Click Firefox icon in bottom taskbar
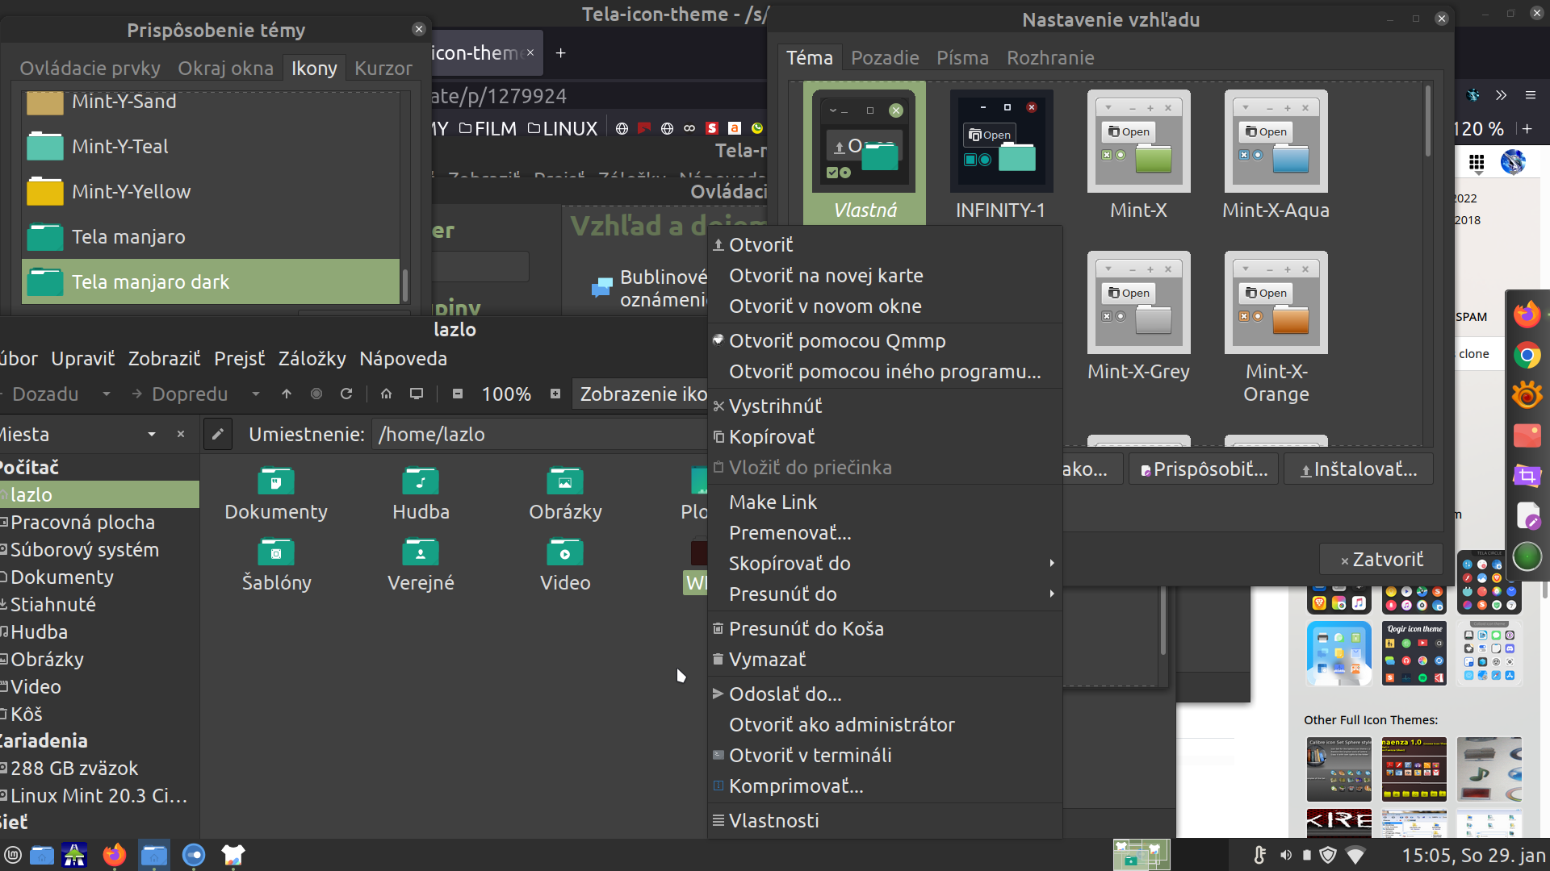This screenshot has height=871, width=1550. (115, 855)
